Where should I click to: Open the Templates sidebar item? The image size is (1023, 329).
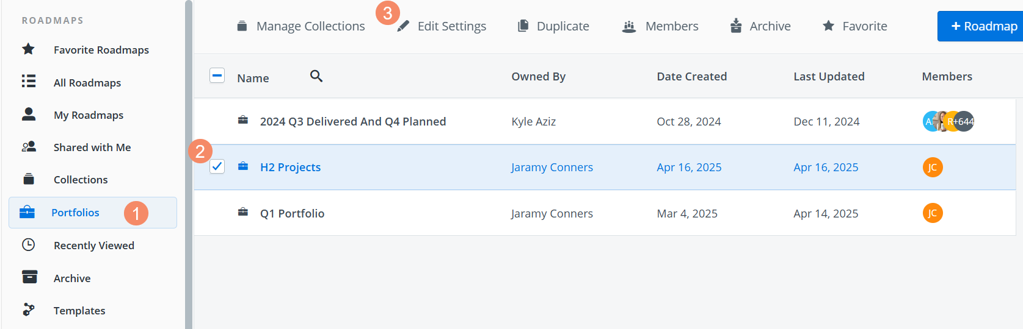click(x=79, y=311)
